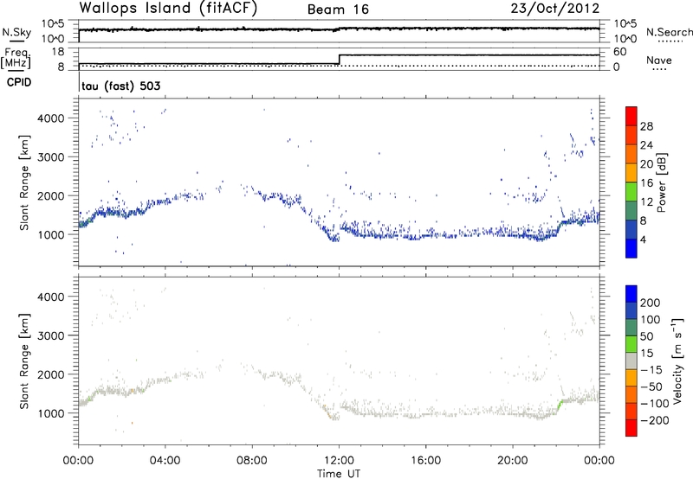
Task: Click the gray -15 to 15 Velocity segment
Action: [x=631, y=361]
